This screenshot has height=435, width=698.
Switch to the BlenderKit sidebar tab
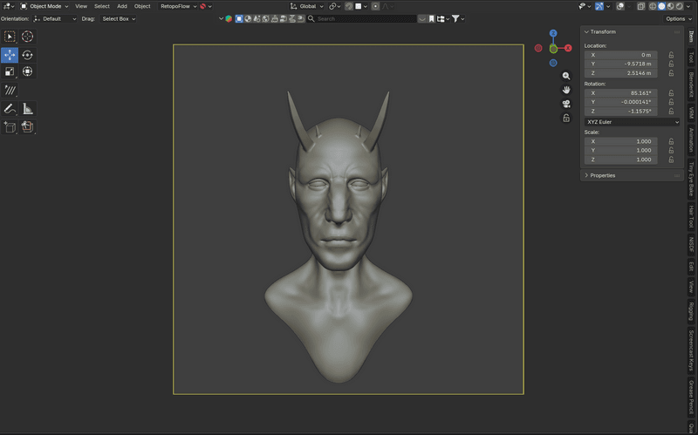691,85
